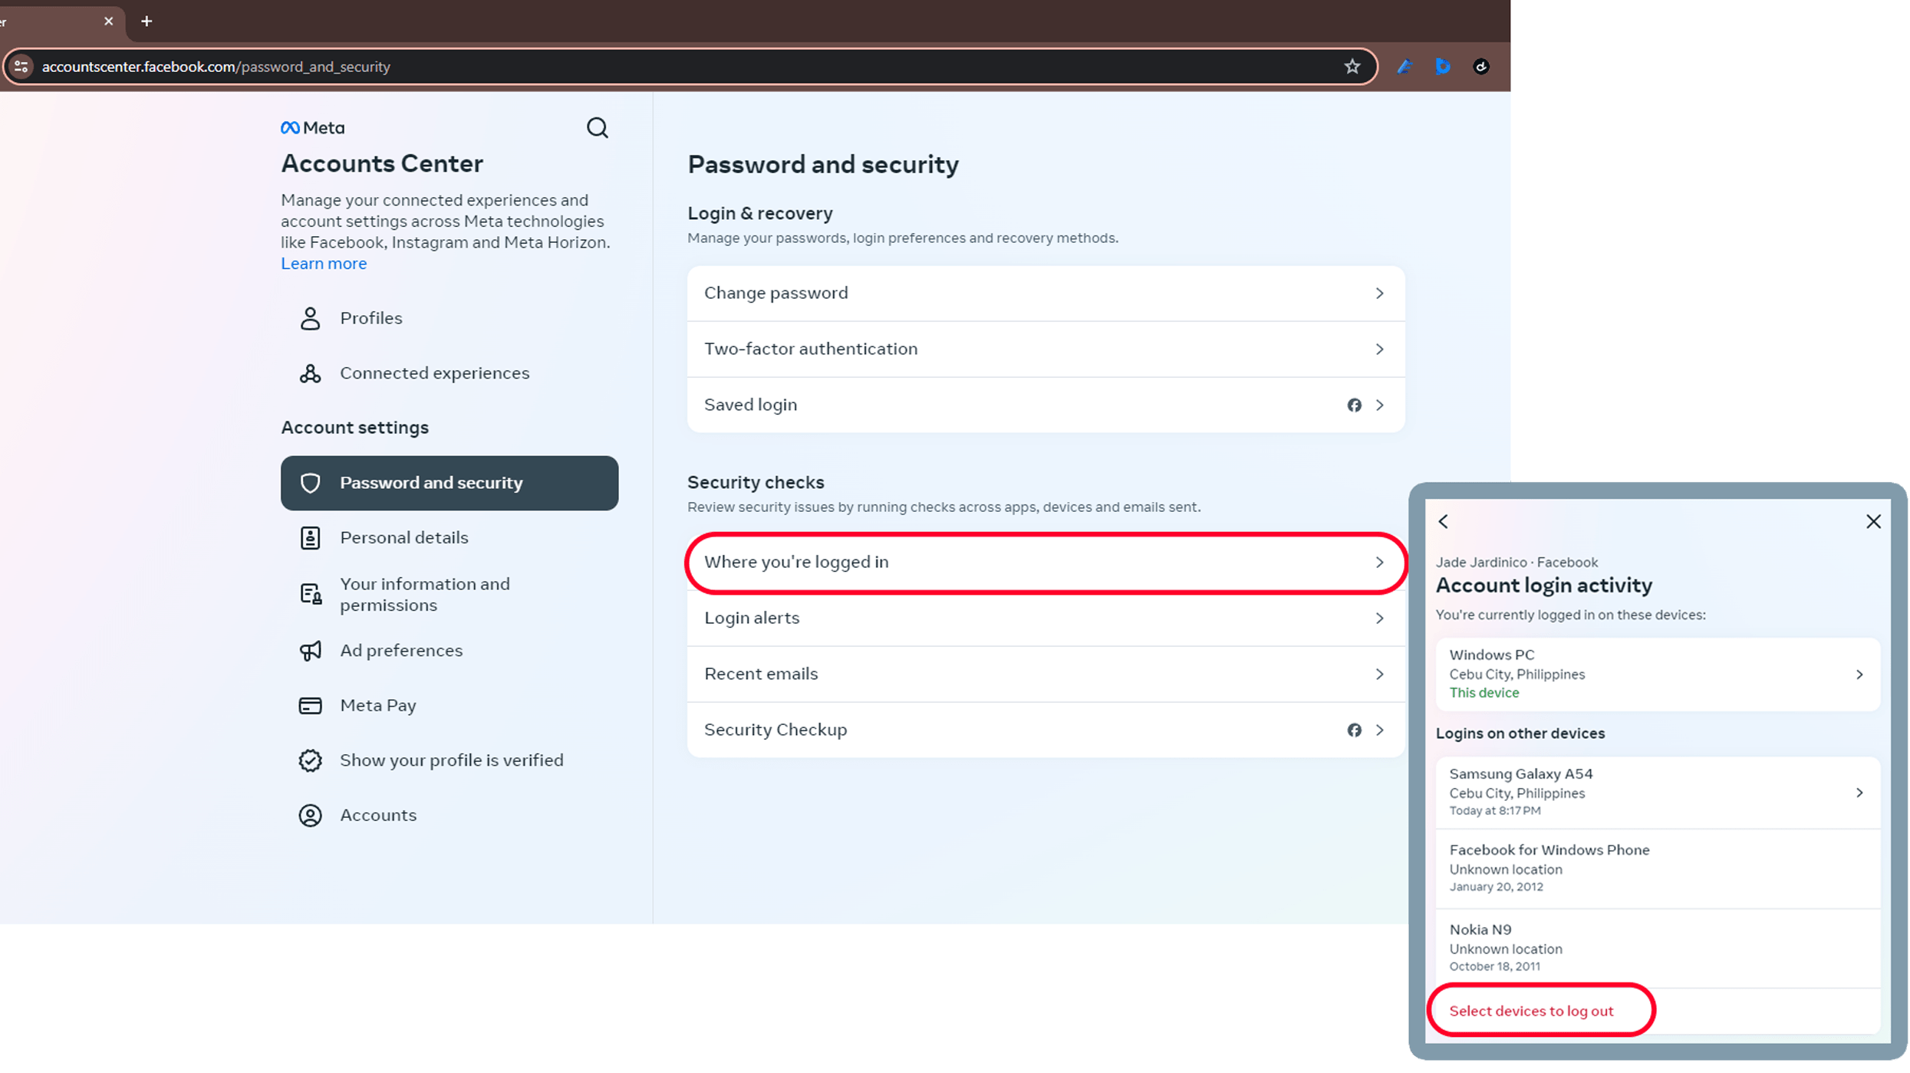Click Show your profile is verified

coord(452,760)
